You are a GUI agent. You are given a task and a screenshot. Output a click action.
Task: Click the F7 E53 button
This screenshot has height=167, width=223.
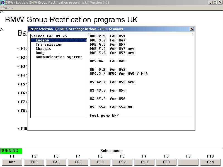pos(144,162)
